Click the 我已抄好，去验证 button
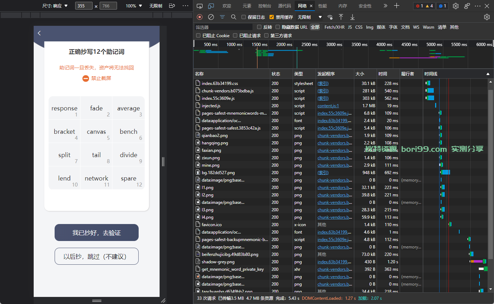The height and width of the screenshot is (304, 494). coord(96,233)
